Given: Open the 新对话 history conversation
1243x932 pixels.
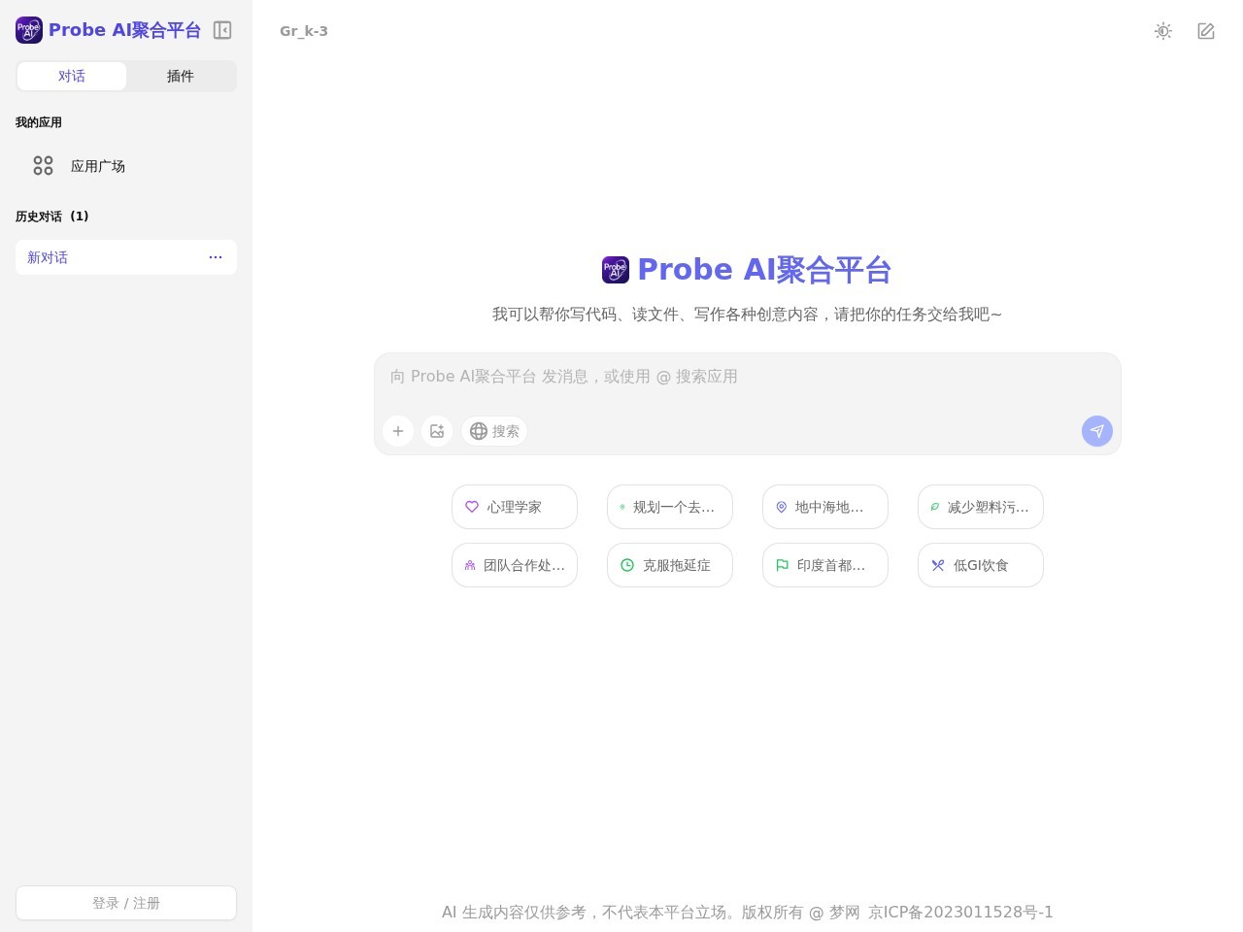Looking at the screenshot, I should click(x=97, y=257).
